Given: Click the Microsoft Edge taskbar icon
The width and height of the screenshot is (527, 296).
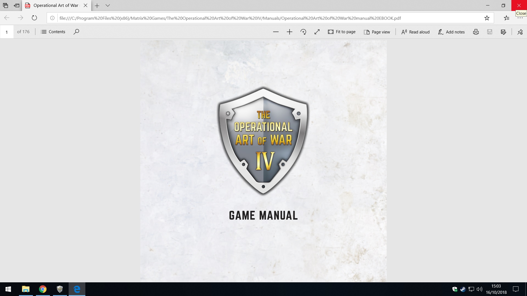Looking at the screenshot, I should click(x=77, y=289).
